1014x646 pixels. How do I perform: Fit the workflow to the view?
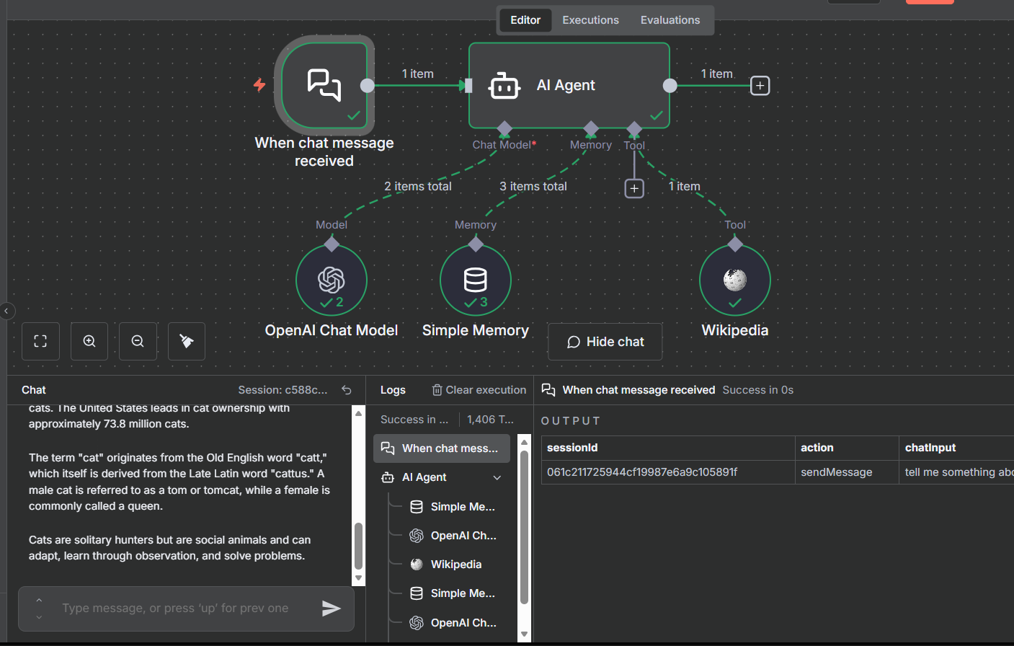pyautogui.click(x=40, y=341)
